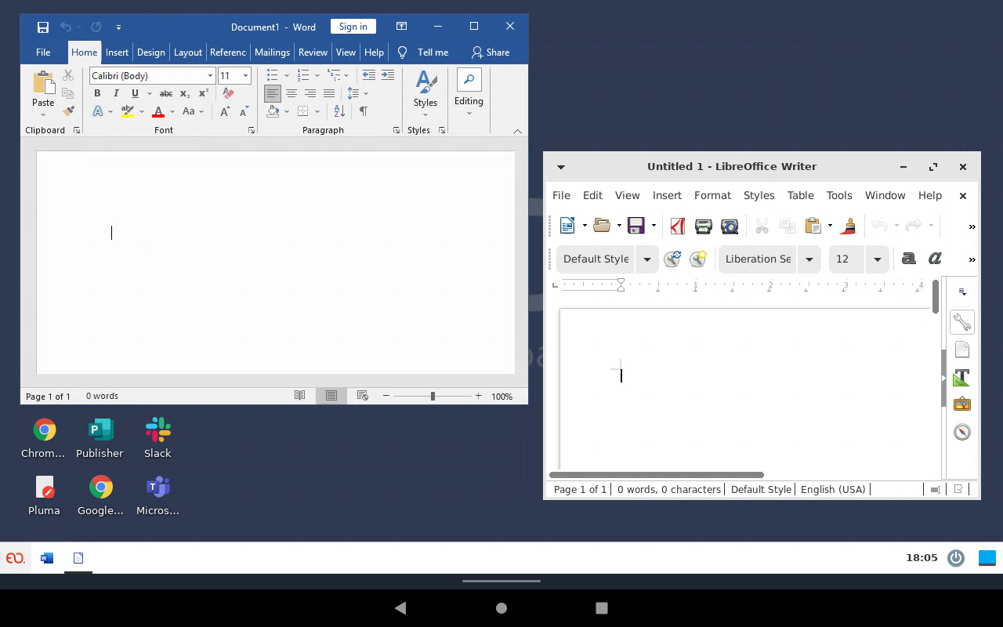
Task: Open the Print Preview in LibreOffice Writer
Action: [730, 226]
